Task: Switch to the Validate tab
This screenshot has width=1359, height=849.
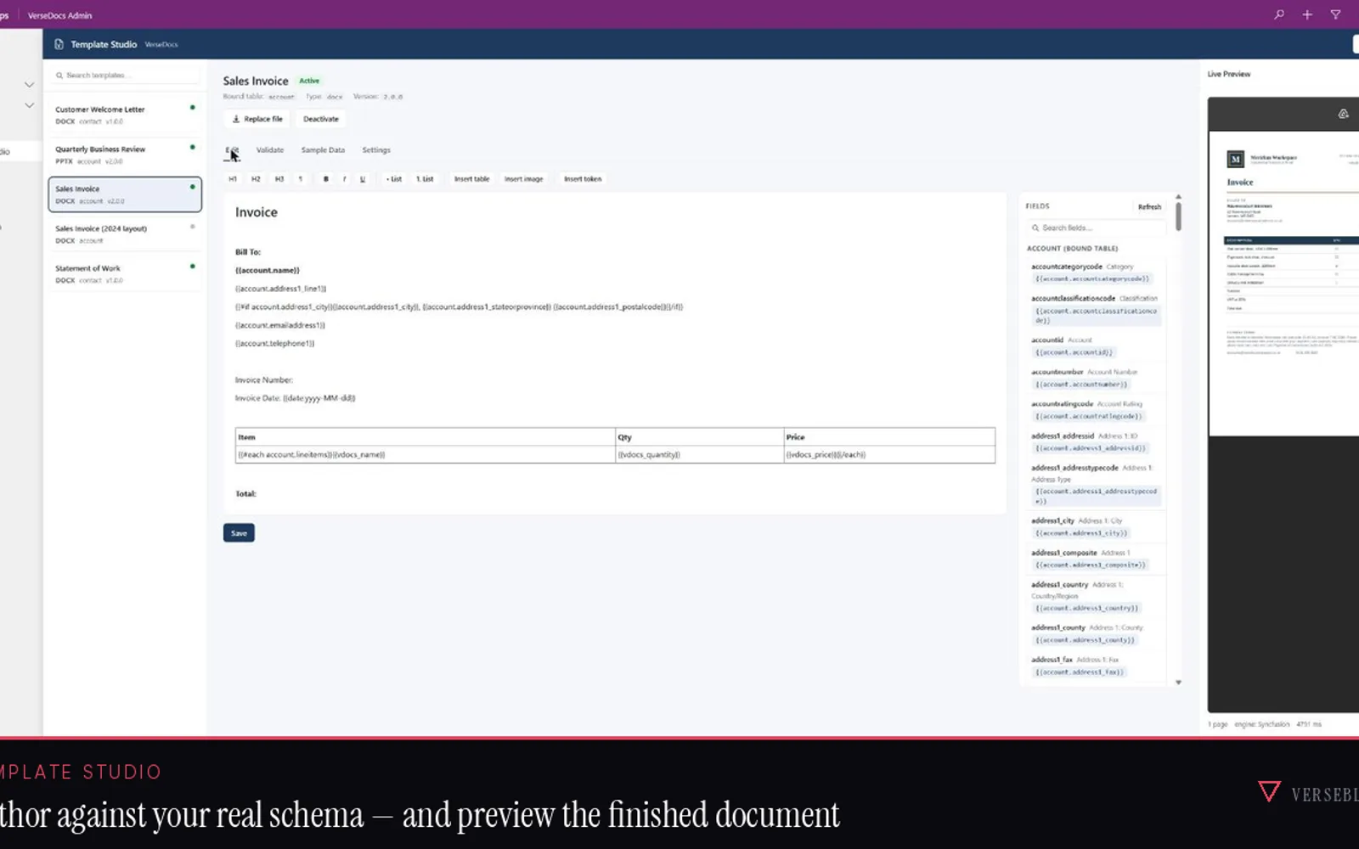Action: click(270, 150)
